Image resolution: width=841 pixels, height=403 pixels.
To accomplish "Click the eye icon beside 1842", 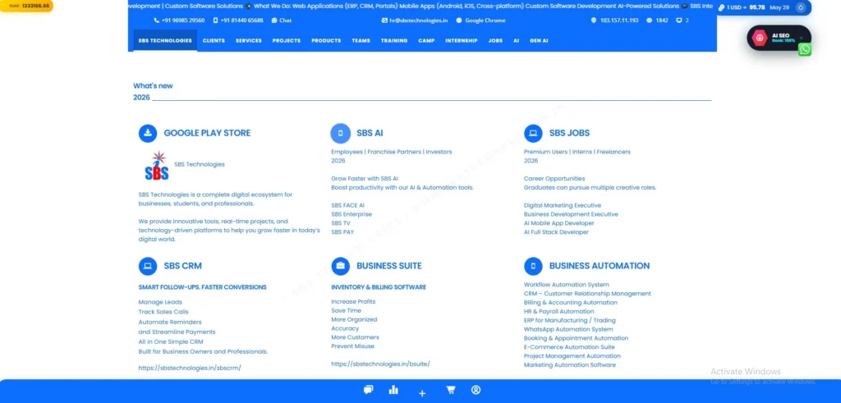I will (649, 21).
